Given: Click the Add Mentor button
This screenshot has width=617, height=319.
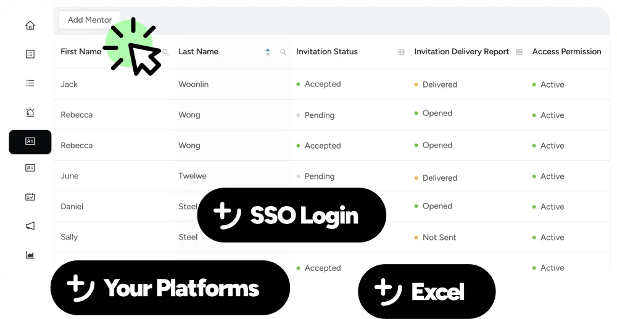Looking at the screenshot, I should pyautogui.click(x=89, y=20).
